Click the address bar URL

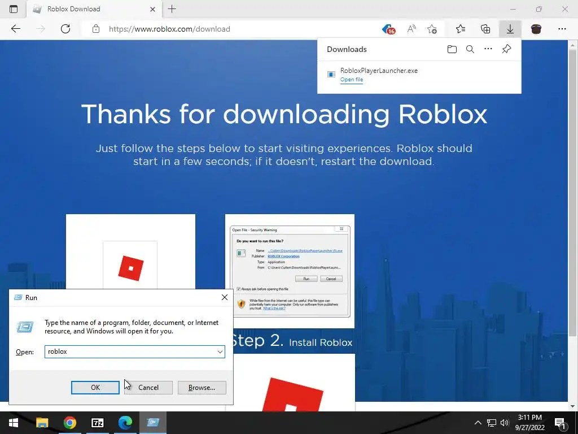[x=169, y=29]
